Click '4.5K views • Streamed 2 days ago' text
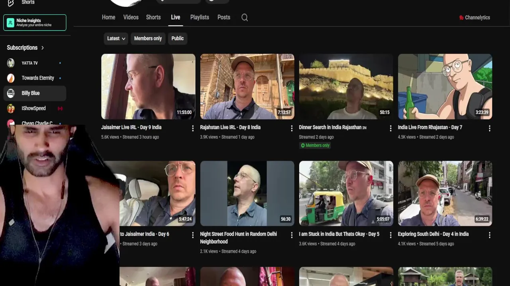This screenshot has width=510, height=286. pos(426,137)
